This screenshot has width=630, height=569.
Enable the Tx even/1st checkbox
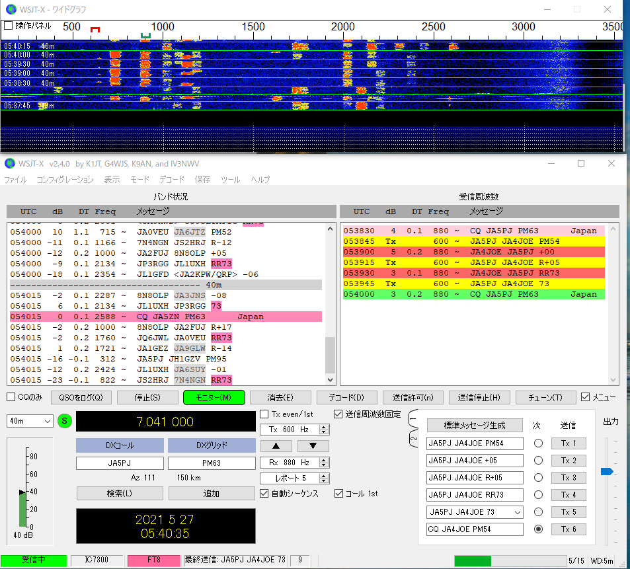(264, 414)
